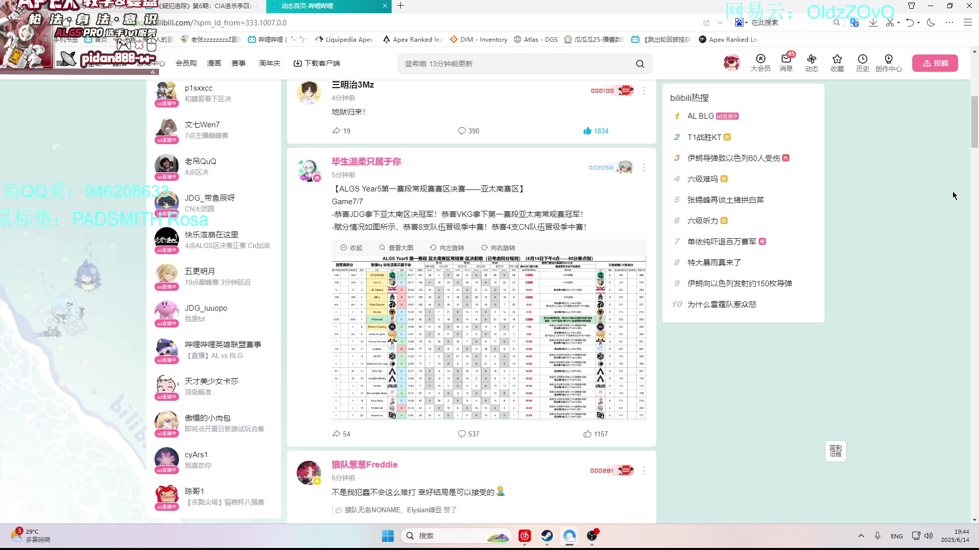The height and width of the screenshot is (550, 979).
Task: Open the browser downloads arrow icon
Action: 873,22
